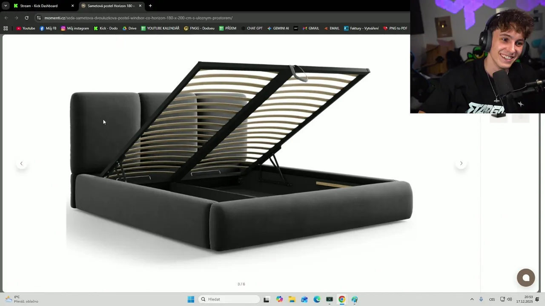Go back to previous page
The image size is (545, 306).
6,18
